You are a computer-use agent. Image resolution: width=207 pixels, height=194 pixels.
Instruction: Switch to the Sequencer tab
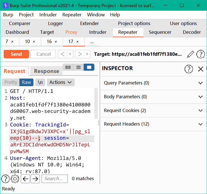pyautogui.click(x=160, y=32)
